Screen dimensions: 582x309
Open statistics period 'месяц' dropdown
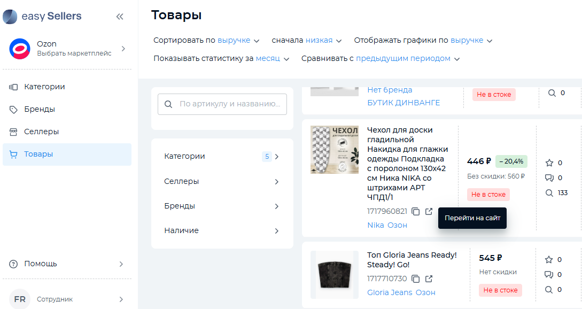[x=272, y=58]
